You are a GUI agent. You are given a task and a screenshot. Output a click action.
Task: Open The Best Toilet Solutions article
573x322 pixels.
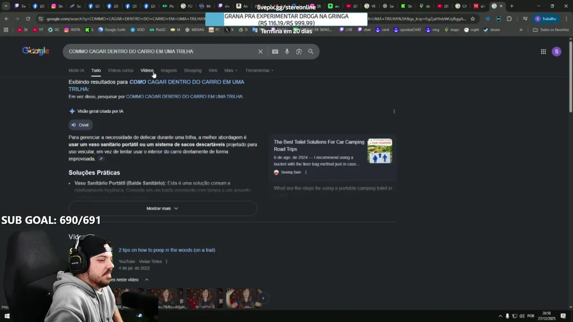click(x=319, y=145)
